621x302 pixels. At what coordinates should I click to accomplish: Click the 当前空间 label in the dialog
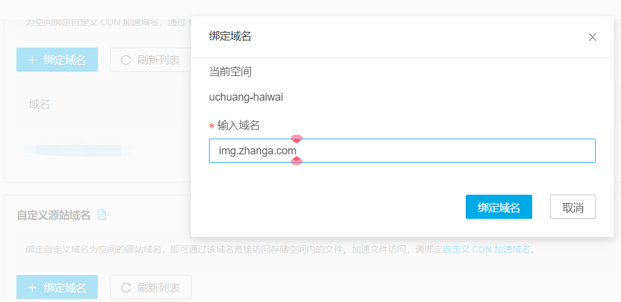(230, 72)
